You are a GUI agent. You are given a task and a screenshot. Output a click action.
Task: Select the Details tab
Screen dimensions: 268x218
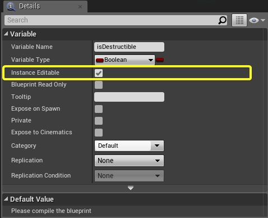45,6
